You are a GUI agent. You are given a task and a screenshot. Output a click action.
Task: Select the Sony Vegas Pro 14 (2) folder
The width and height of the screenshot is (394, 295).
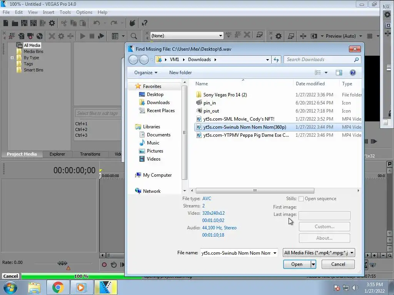(x=225, y=95)
